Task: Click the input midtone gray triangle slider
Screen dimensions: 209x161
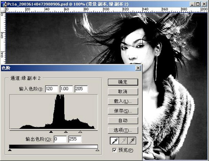Action: [x=66, y=132]
